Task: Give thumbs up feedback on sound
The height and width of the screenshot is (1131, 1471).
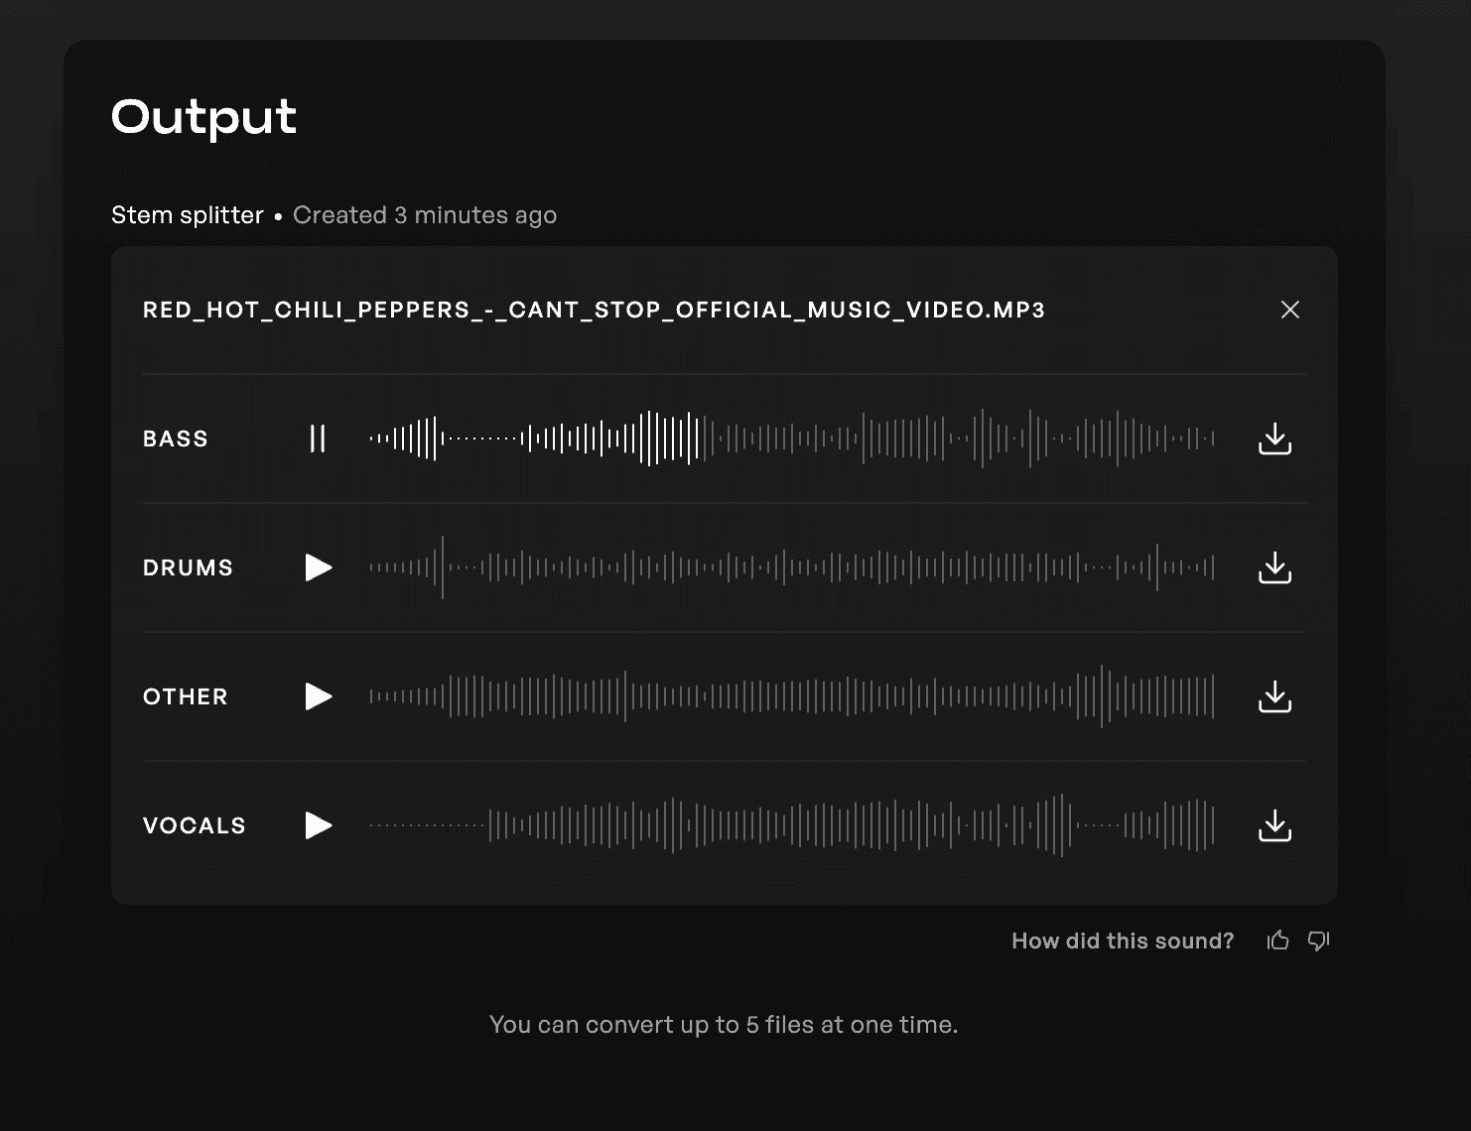Action: coord(1277,941)
